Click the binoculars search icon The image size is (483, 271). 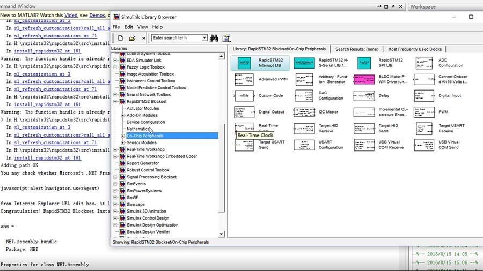[214, 38]
